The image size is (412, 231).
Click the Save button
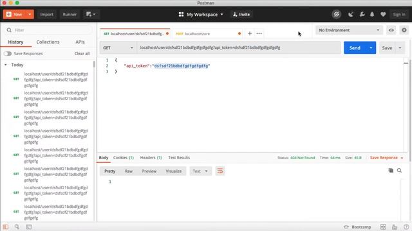point(387,48)
